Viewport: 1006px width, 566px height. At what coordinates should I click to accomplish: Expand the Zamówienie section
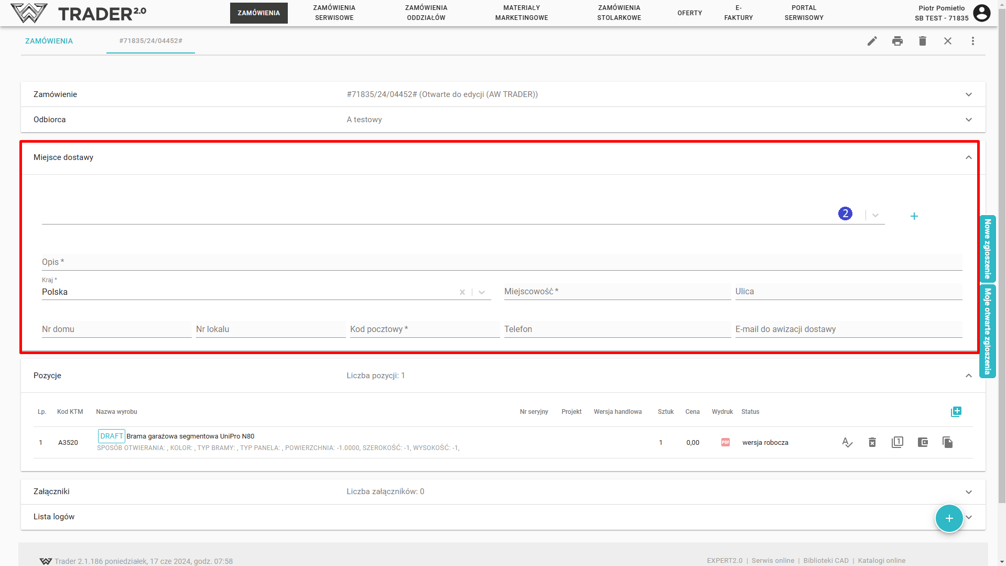(x=968, y=94)
